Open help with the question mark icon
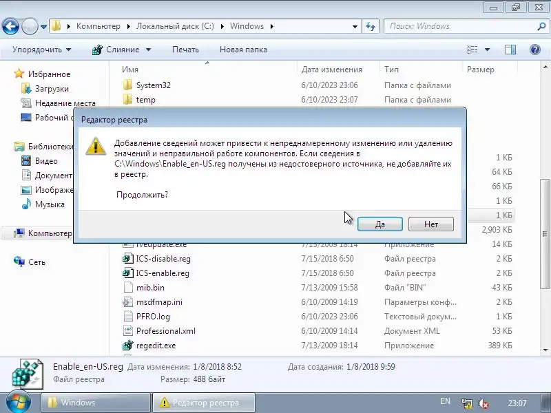Image resolution: width=551 pixels, height=413 pixels. pos(535,50)
